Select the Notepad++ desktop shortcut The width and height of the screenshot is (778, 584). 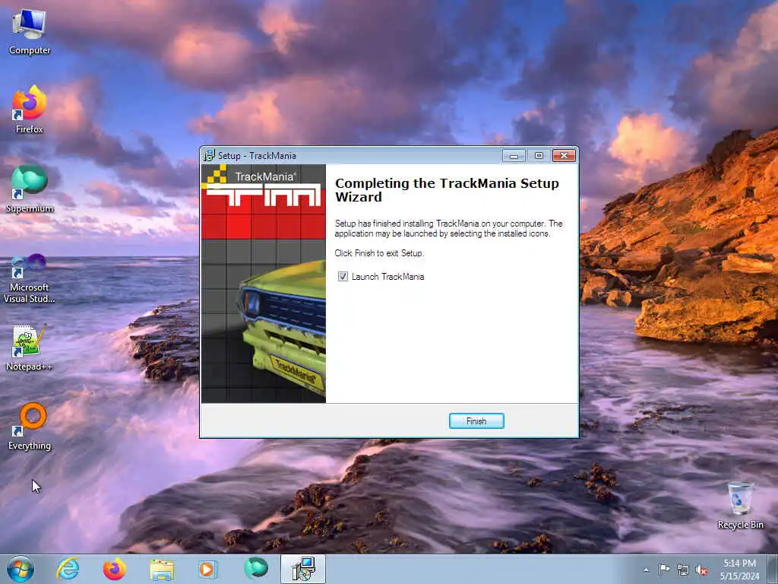click(x=30, y=348)
